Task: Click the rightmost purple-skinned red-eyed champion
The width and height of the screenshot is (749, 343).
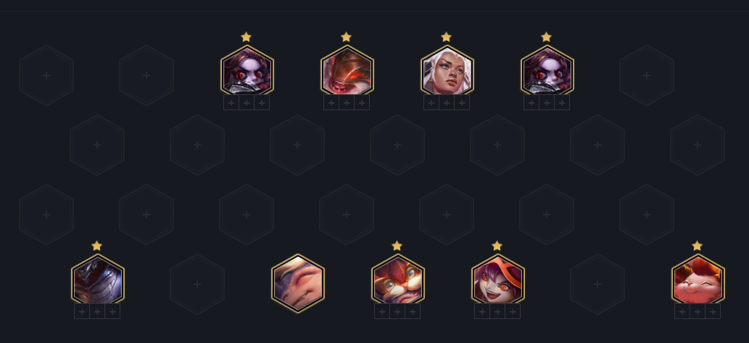Action: (547, 70)
